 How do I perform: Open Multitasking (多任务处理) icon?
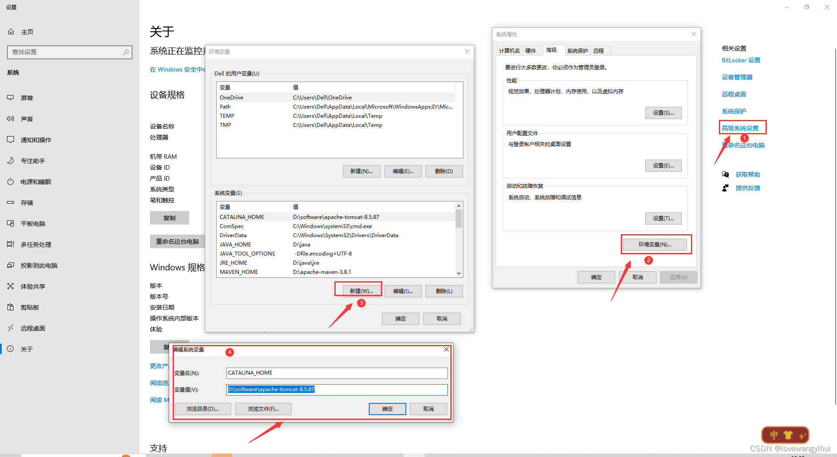click(x=10, y=244)
